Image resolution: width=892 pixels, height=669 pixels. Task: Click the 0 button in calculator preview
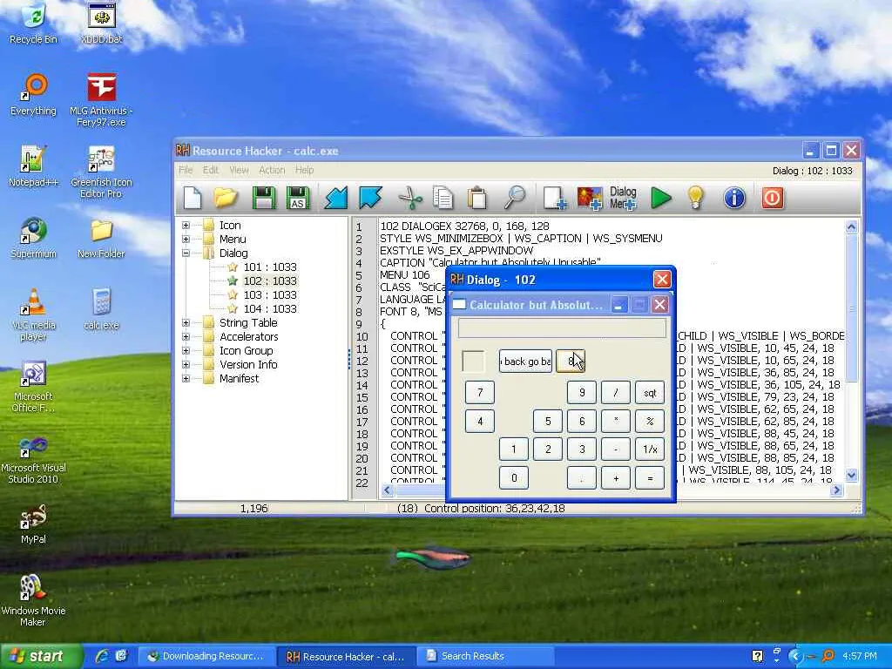click(514, 478)
